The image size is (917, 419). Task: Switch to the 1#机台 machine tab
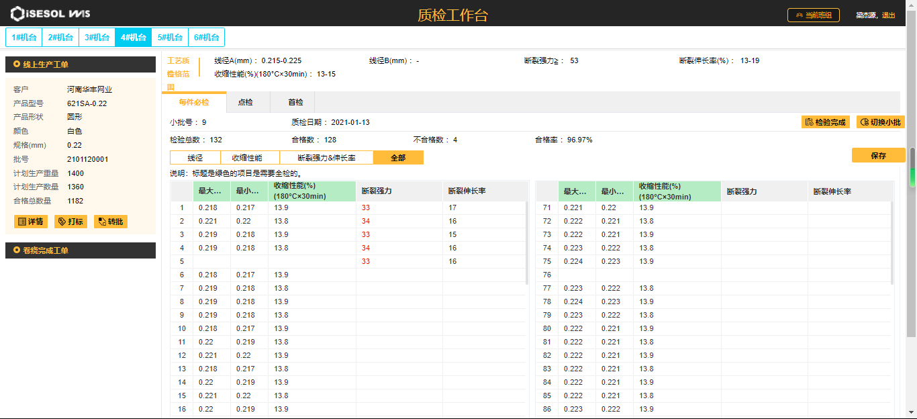24,38
